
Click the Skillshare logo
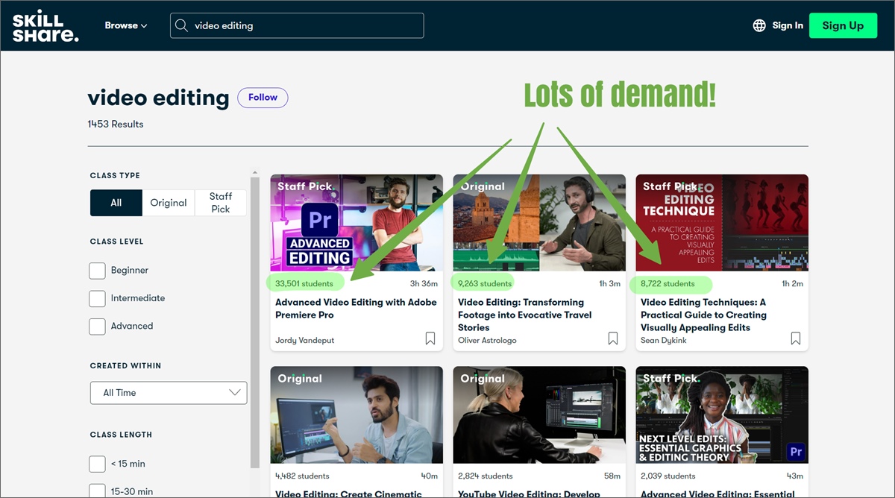pyautogui.click(x=45, y=25)
